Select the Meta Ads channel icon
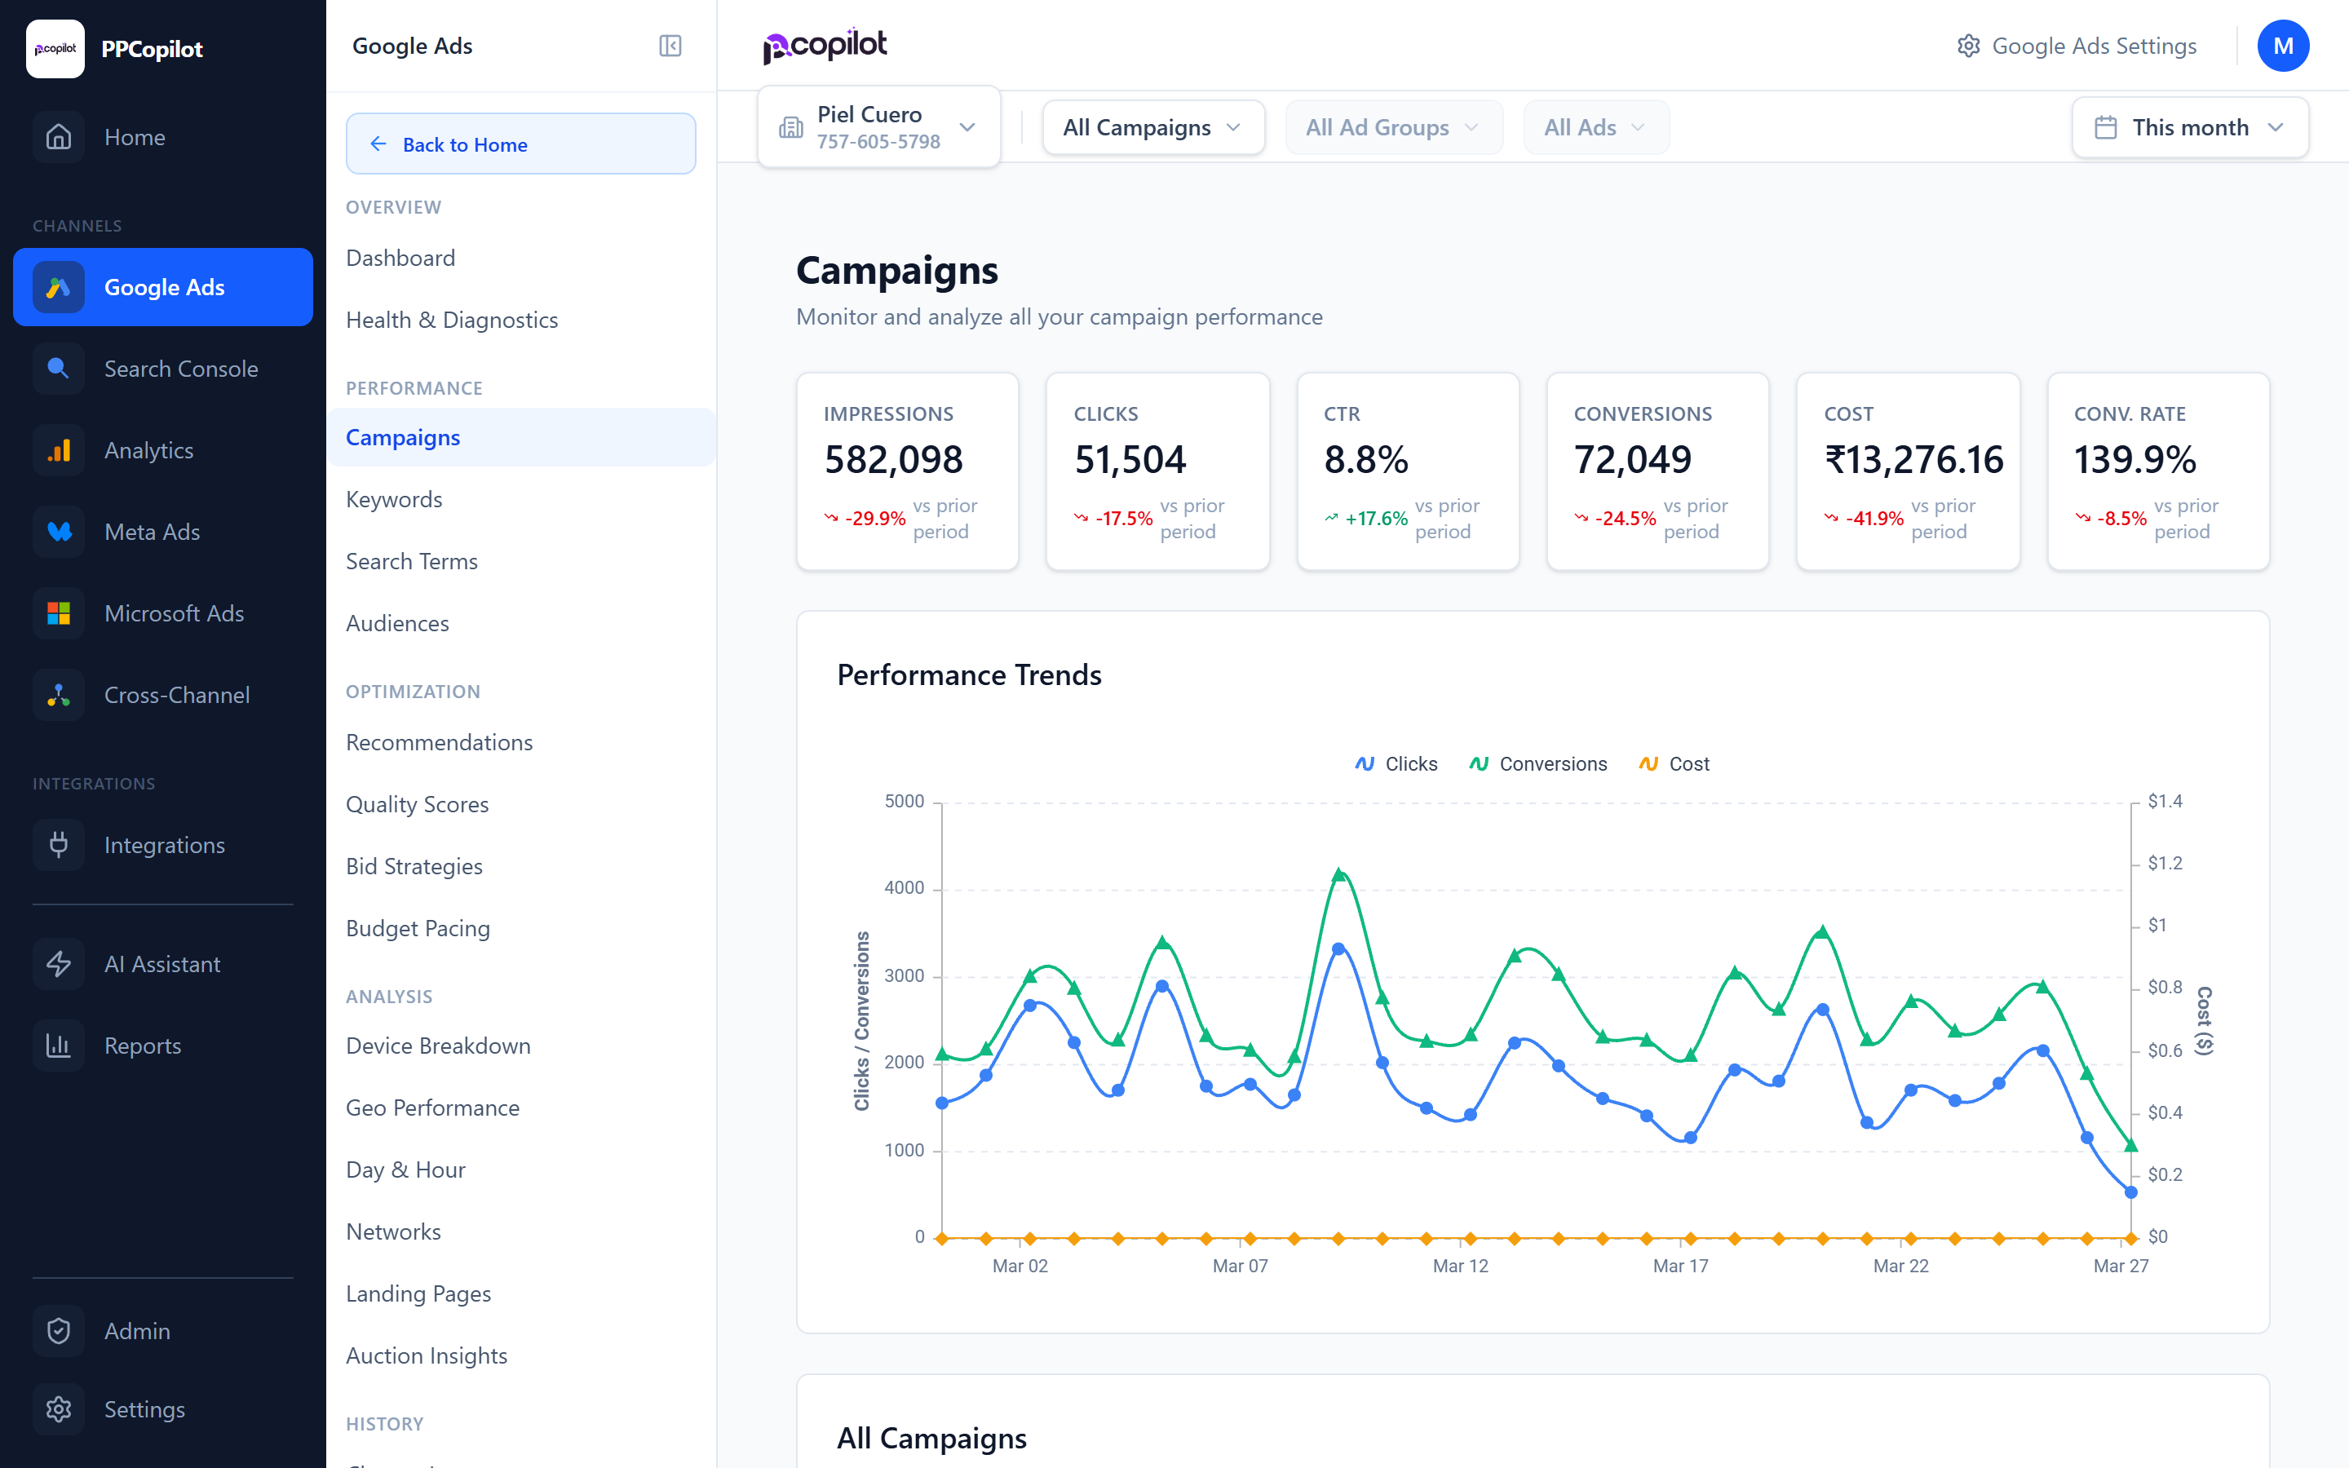This screenshot has height=1468, width=2349. 58,531
